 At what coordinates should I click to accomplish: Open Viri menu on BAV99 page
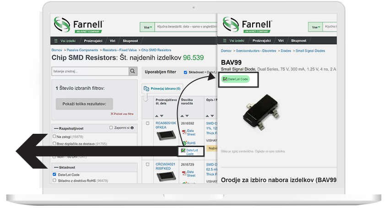click(x=281, y=40)
